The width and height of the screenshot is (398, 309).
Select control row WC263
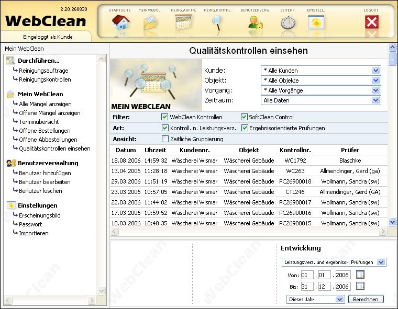pyautogui.click(x=249, y=171)
